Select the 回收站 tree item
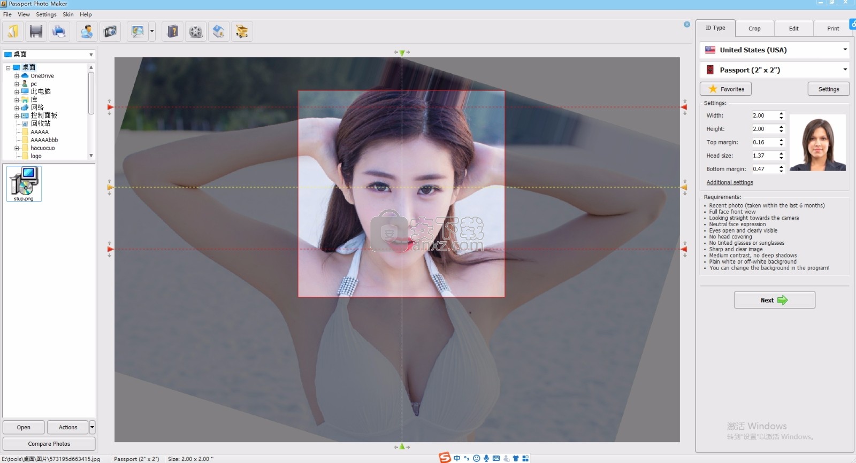Image resolution: width=856 pixels, height=463 pixels. point(41,124)
